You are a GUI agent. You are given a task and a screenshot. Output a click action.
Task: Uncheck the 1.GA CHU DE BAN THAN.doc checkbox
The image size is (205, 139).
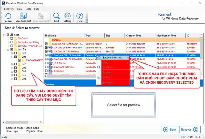click(x=46, y=48)
